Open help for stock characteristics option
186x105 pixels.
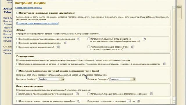[x=66, y=43]
